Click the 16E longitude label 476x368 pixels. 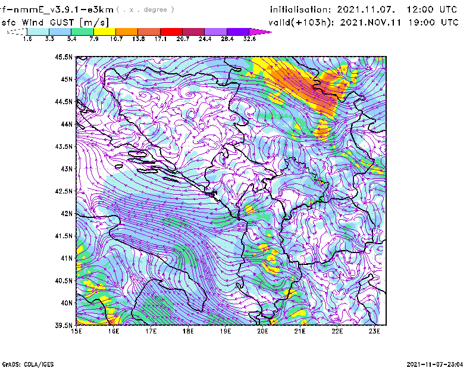(114, 331)
